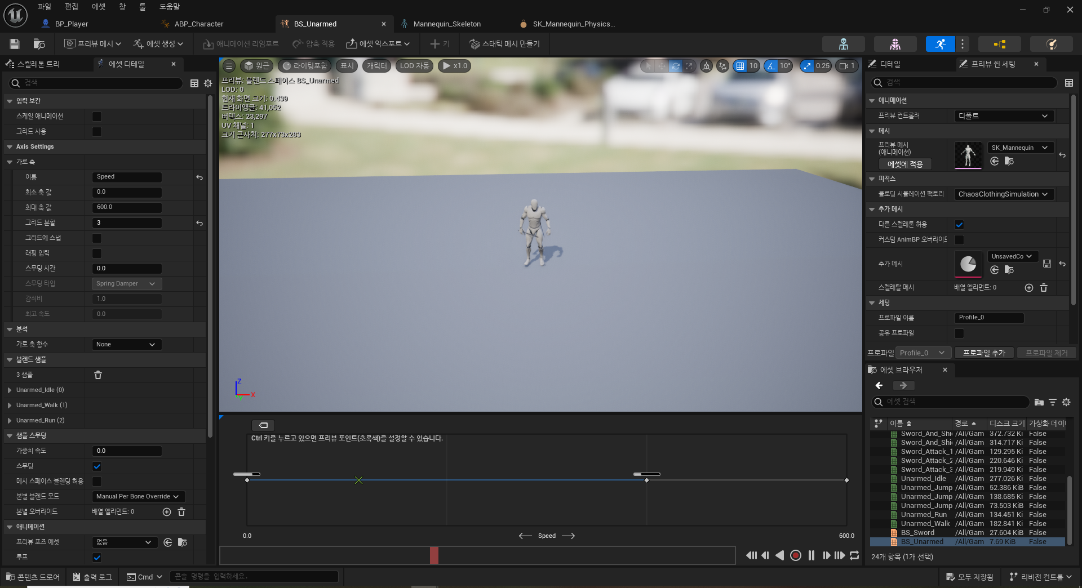The image size is (1082, 588).
Task: Reset the horizontal axis name to default
Action: click(x=199, y=177)
